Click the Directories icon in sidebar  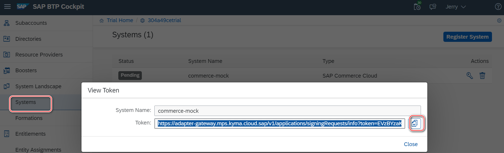(7, 39)
